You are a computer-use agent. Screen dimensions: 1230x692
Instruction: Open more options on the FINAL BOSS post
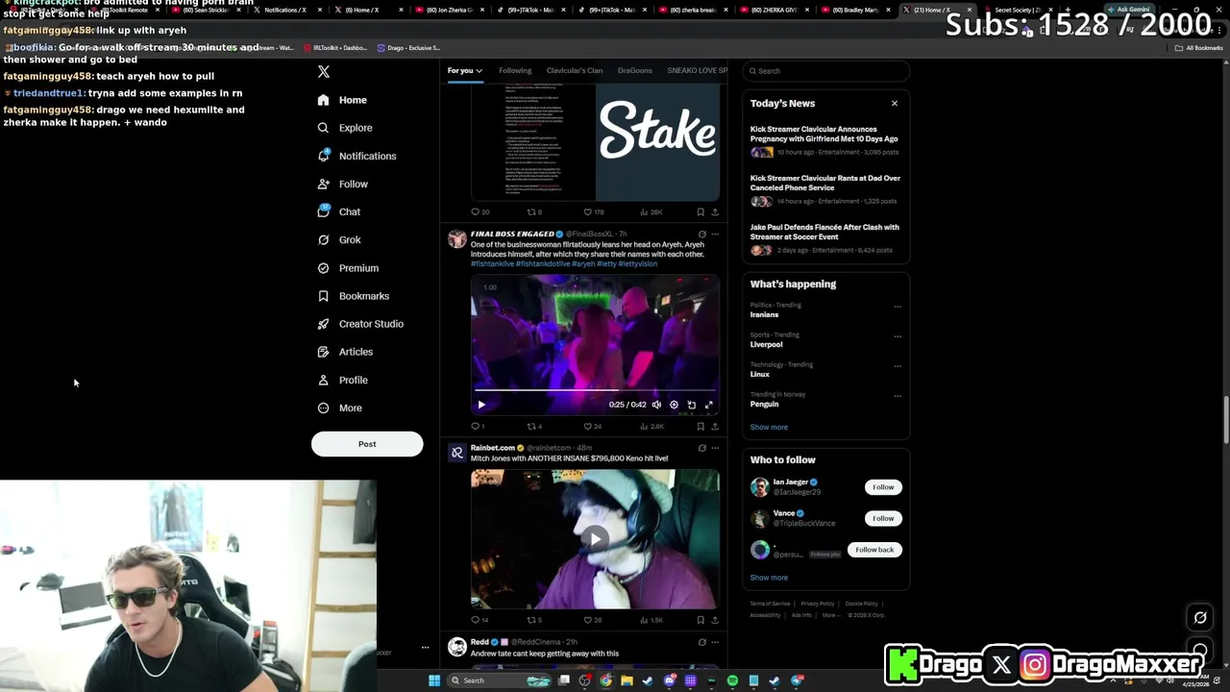click(x=714, y=235)
